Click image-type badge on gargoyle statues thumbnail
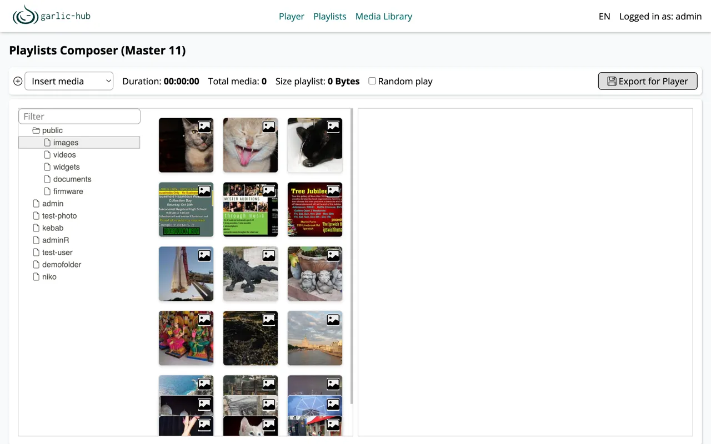The height and width of the screenshot is (444, 711). tap(333, 255)
